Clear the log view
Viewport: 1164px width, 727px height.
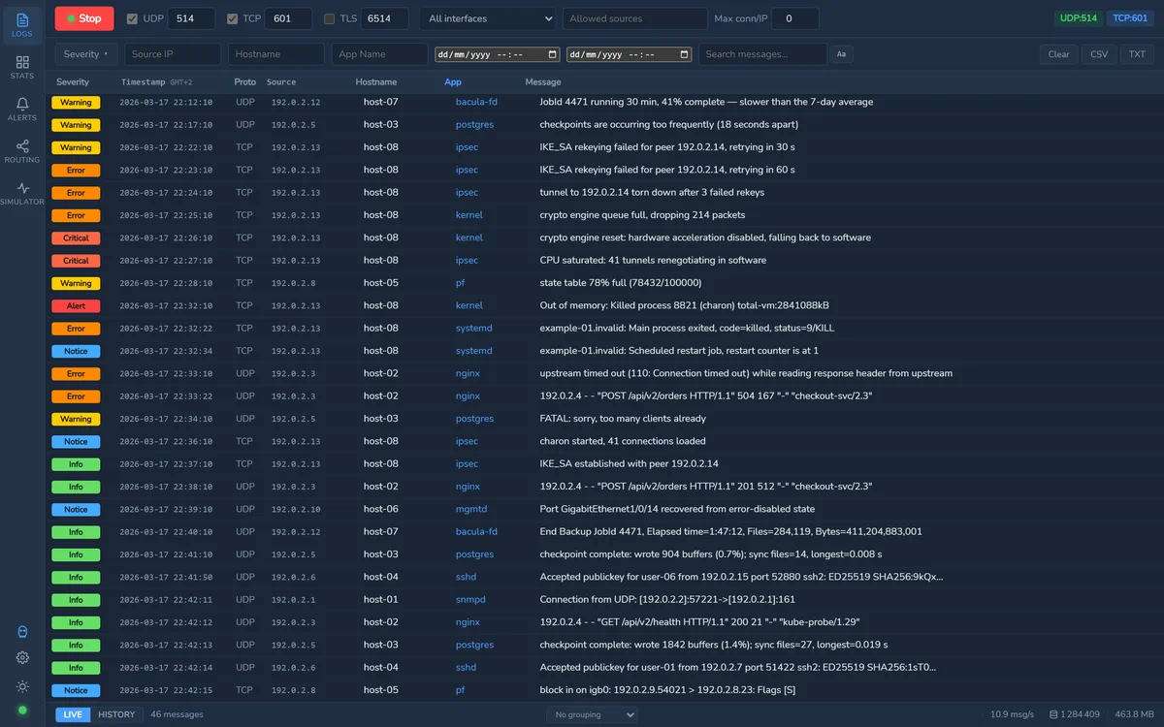click(x=1058, y=54)
